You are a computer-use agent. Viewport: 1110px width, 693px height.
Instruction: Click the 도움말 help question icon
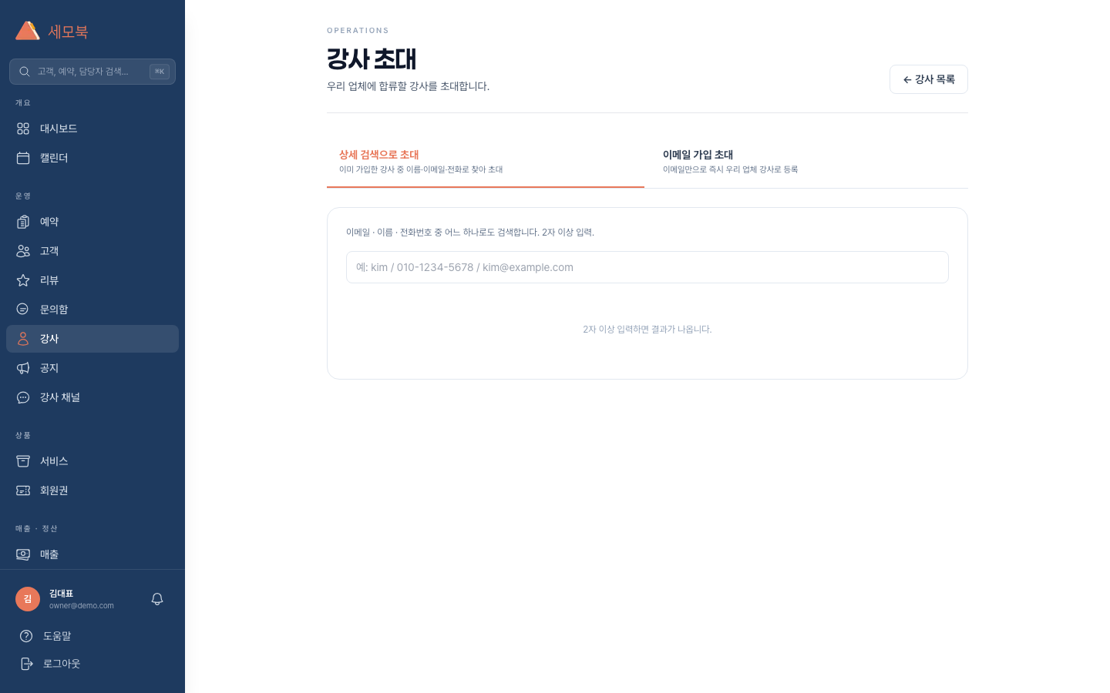26,636
